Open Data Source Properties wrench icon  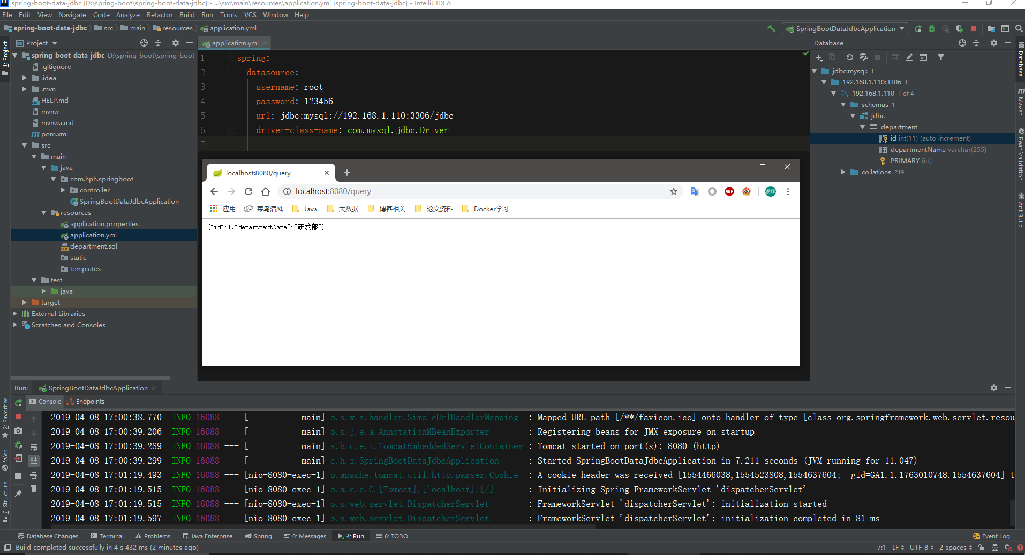[864, 57]
